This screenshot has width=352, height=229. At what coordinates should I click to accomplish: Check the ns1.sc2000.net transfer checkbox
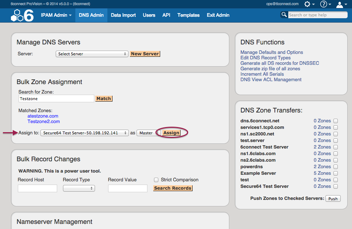tap(336, 134)
